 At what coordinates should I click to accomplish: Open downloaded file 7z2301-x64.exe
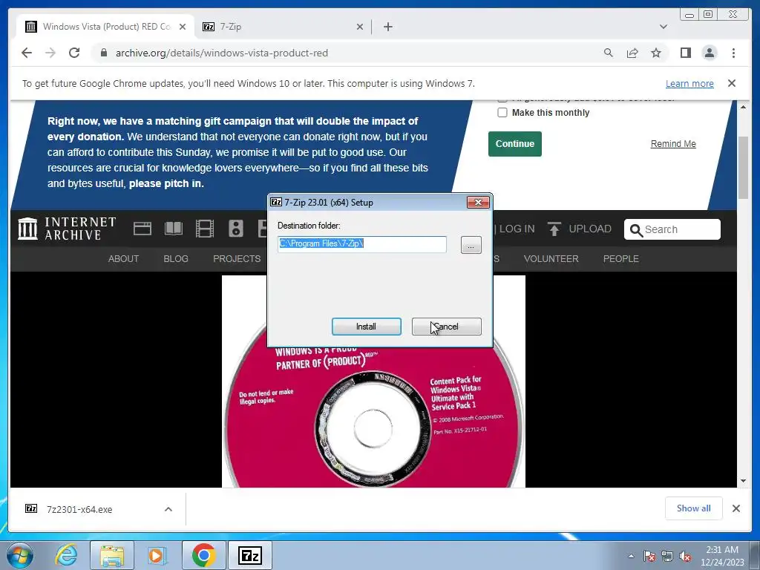tap(79, 509)
